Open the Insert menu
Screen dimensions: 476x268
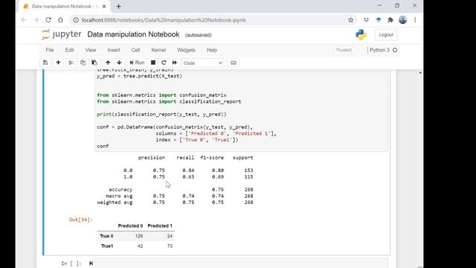(114, 50)
